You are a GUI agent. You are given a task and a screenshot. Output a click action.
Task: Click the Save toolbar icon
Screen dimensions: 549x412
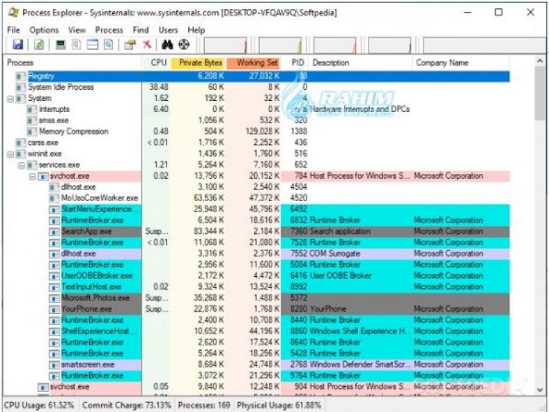click(18, 45)
